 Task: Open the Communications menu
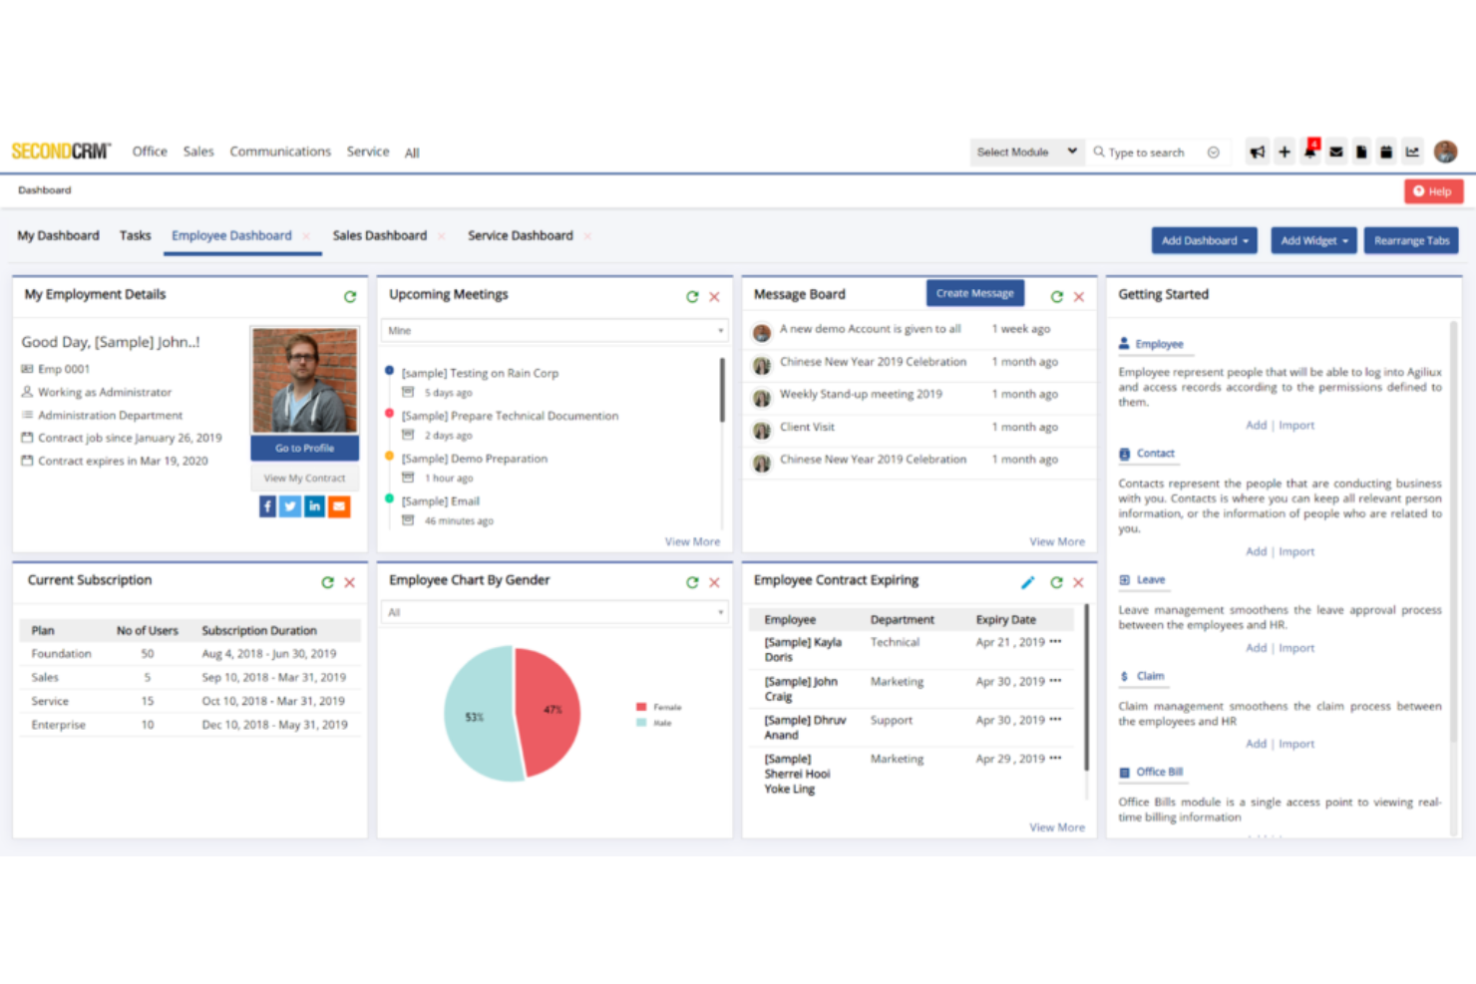tap(280, 151)
